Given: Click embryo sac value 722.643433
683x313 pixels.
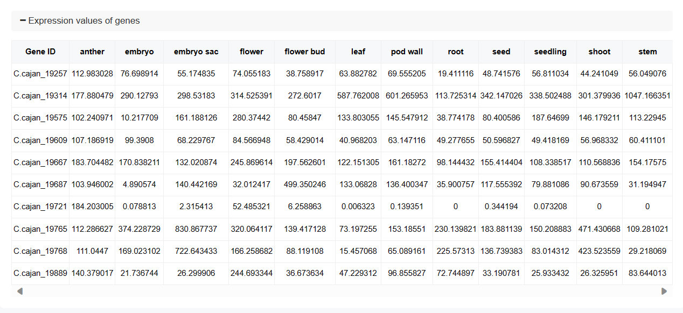Looking at the screenshot, I should [196, 251].
